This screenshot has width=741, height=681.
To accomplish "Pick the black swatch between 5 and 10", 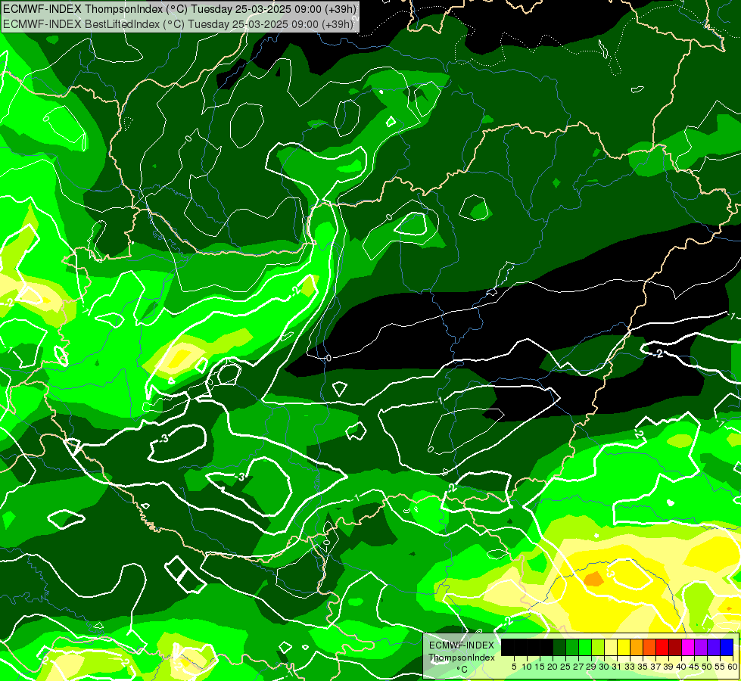I will click(520, 647).
